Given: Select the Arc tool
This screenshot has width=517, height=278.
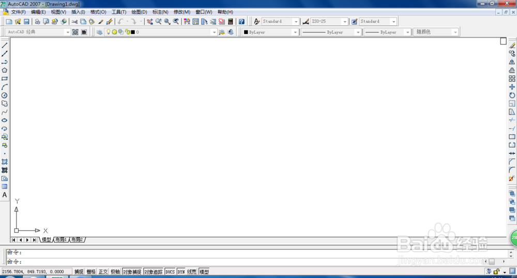Looking at the screenshot, I should coord(5,87).
